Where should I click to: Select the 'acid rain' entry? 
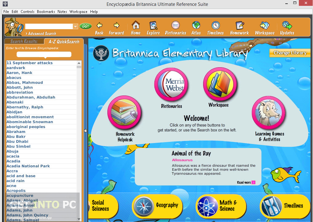41,181
